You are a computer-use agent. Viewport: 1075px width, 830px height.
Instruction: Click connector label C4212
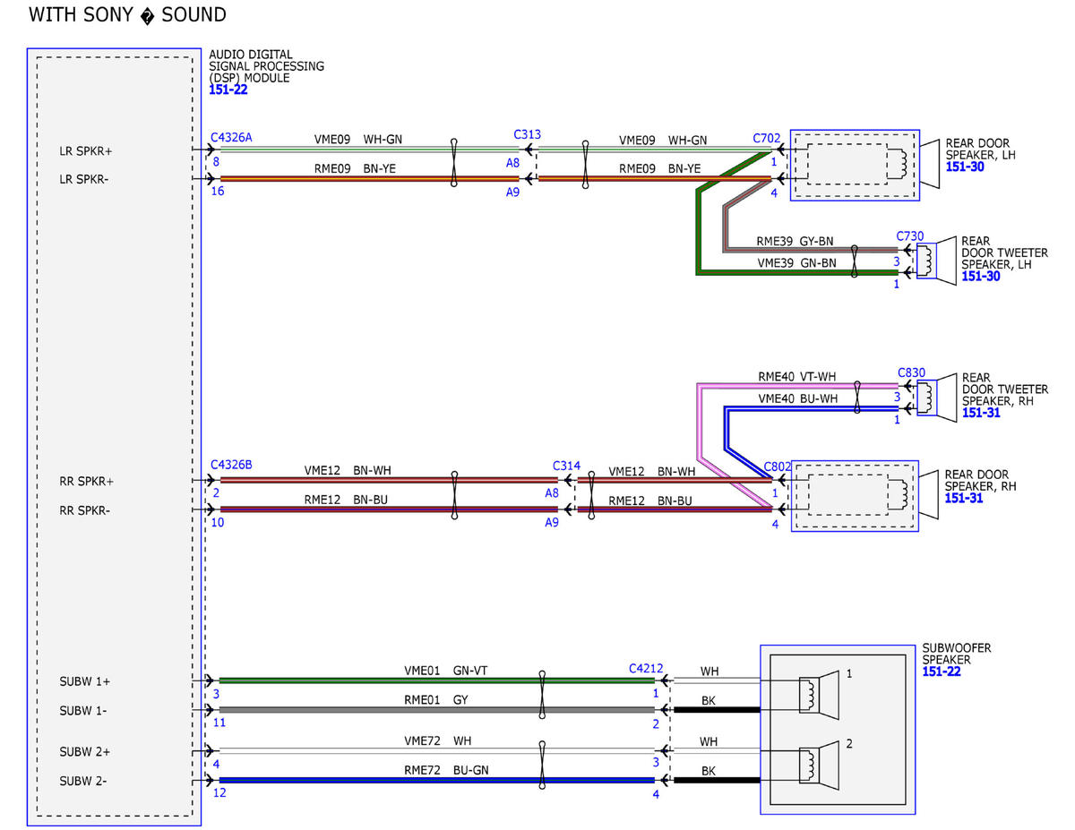[x=646, y=668]
